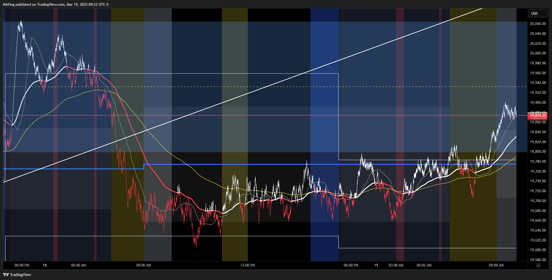
Task: Click the date label '18' on time axis
Action: 45,265
